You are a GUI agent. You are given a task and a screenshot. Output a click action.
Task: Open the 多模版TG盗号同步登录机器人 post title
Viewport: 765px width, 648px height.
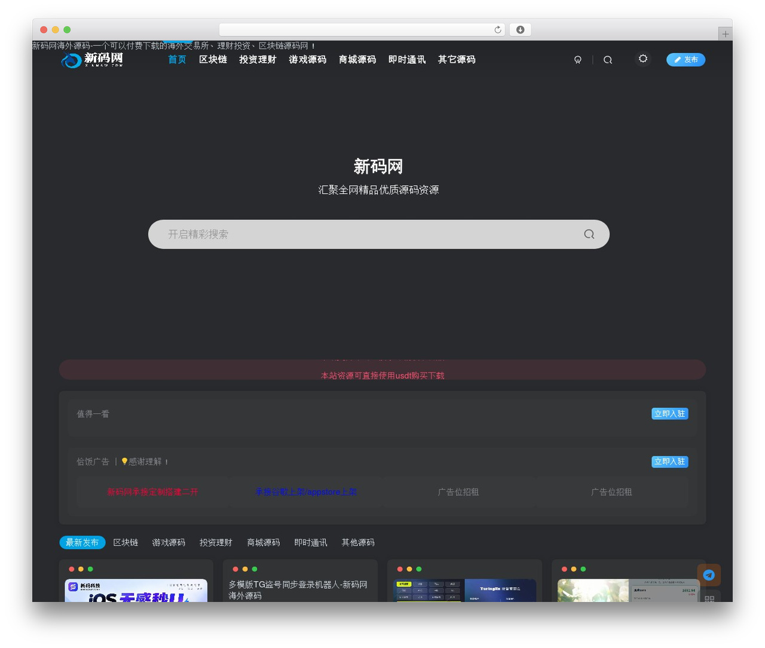tap(298, 590)
